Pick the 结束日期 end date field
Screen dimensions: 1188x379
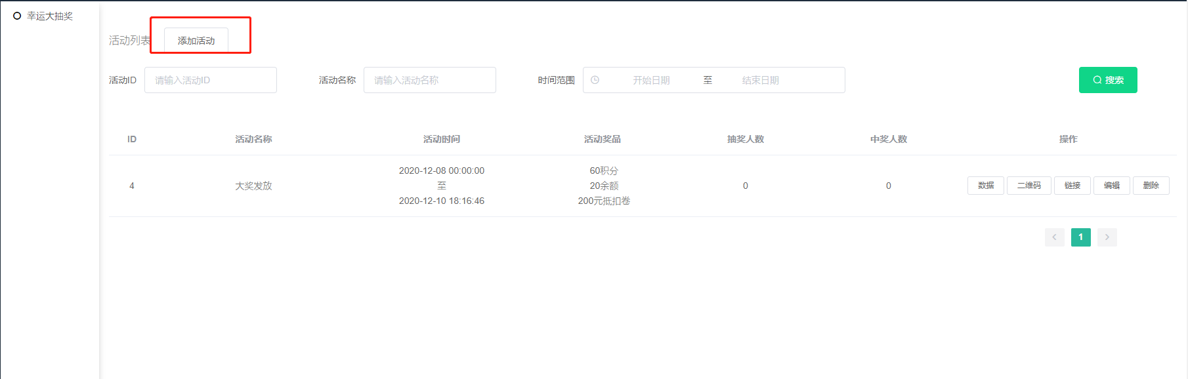tap(761, 80)
